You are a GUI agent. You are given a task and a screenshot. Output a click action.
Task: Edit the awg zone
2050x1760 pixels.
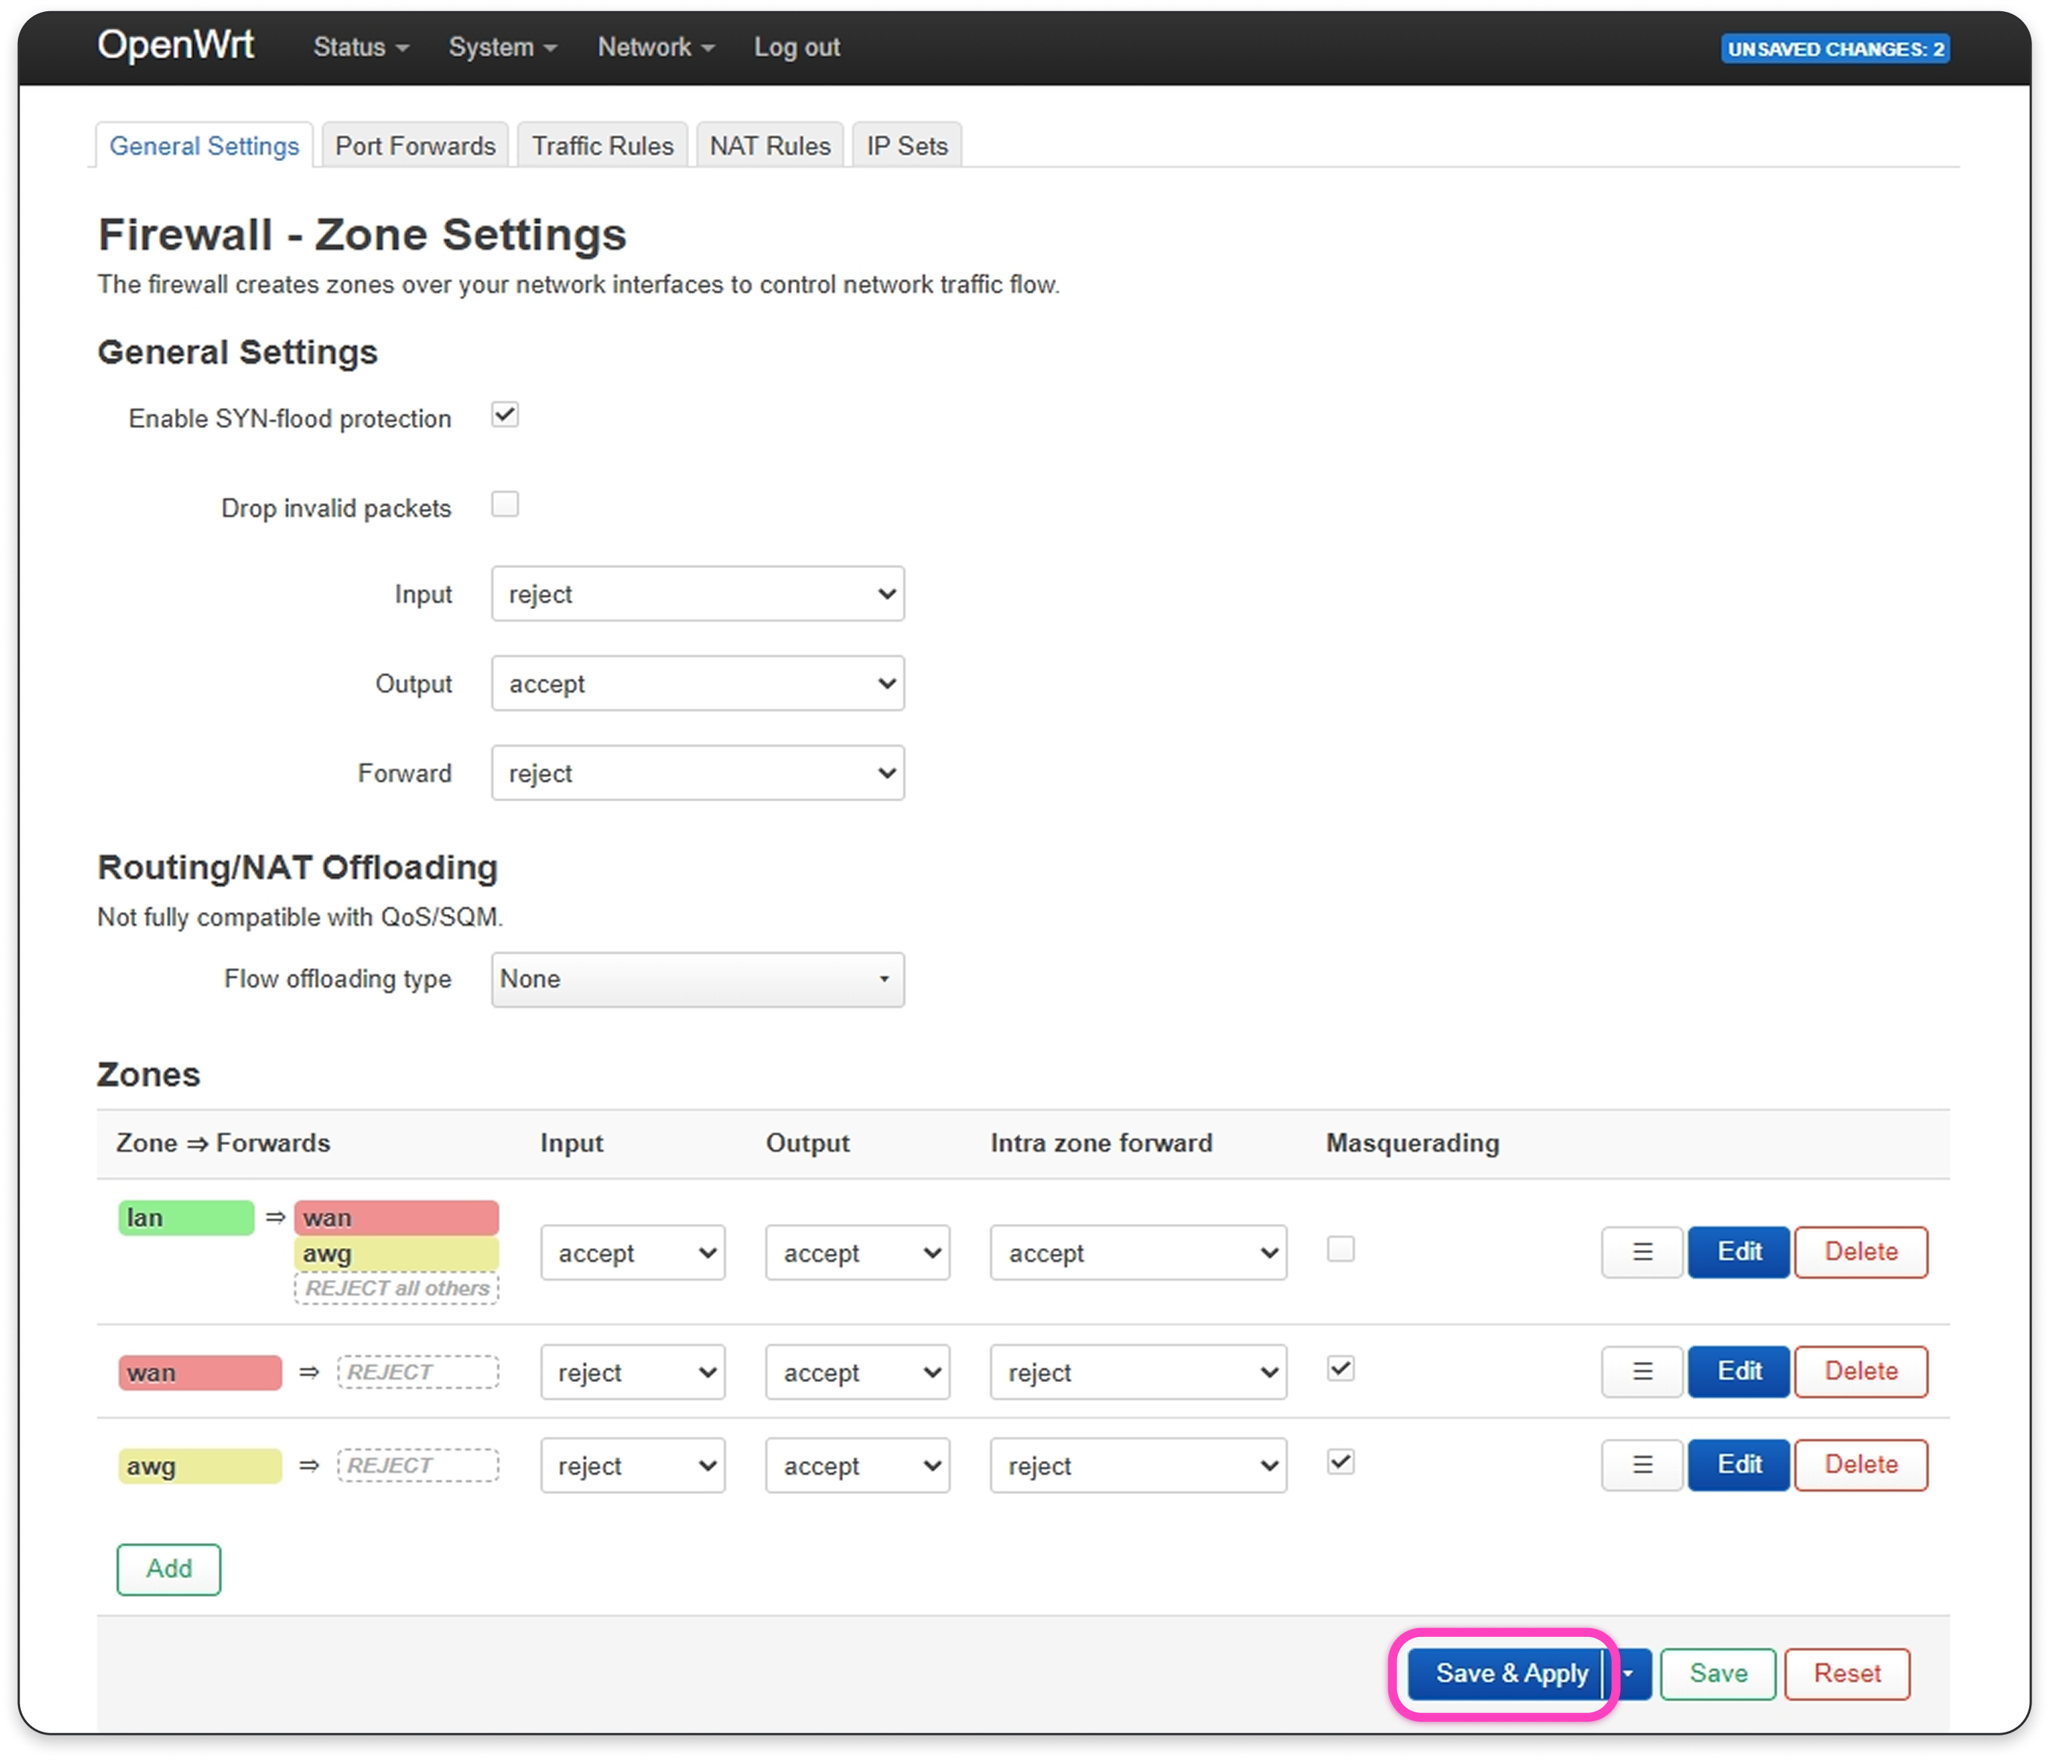[1739, 1464]
